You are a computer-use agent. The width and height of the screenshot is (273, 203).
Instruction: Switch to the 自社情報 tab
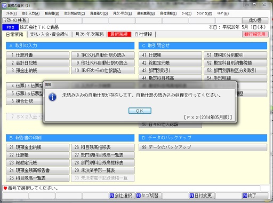point(143,34)
